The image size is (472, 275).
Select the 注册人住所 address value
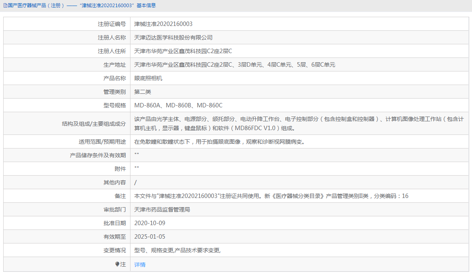(x=183, y=51)
